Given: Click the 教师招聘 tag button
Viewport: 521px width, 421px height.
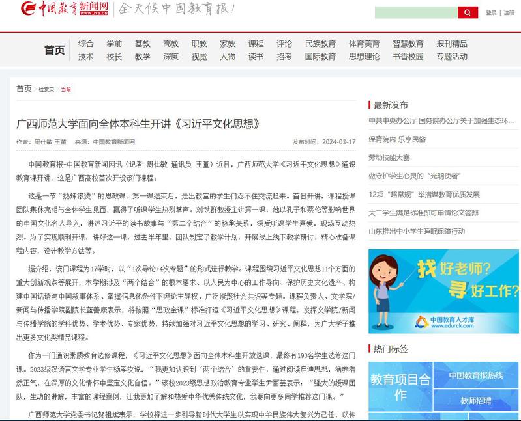Looking at the screenshot, I should click(476, 401).
